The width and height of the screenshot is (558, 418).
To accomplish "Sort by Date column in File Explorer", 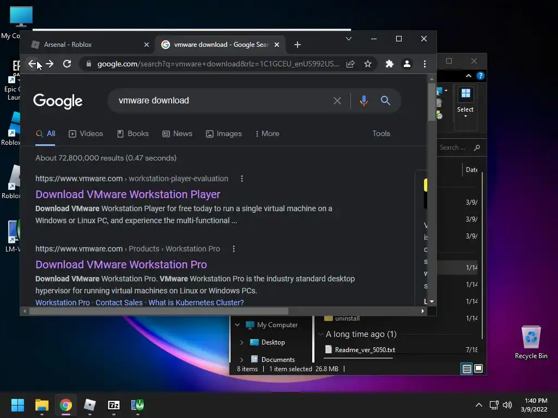I will pos(471,170).
